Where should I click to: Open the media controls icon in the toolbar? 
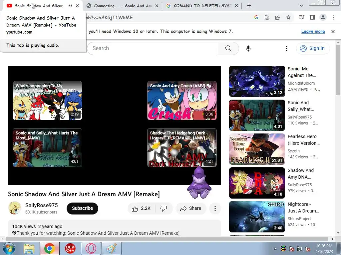pyautogui.click(x=301, y=17)
